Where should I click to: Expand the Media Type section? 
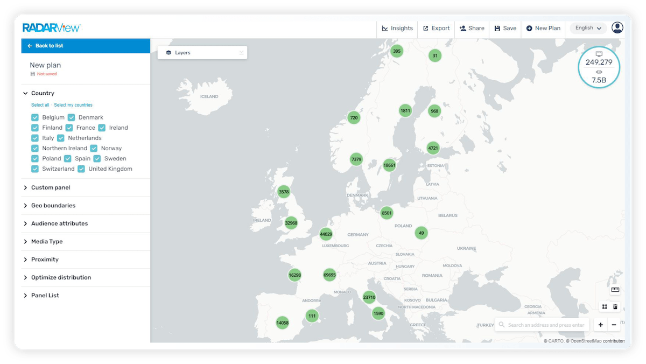pyautogui.click(x=86, y=241)
